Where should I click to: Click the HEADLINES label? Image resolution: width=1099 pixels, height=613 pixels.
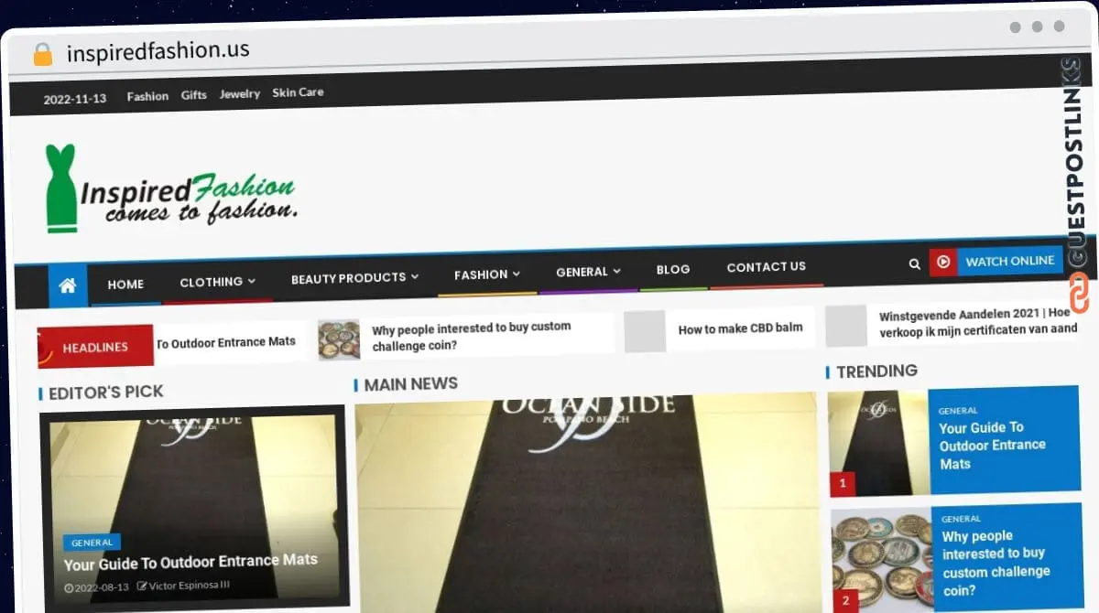coord(95,347)
